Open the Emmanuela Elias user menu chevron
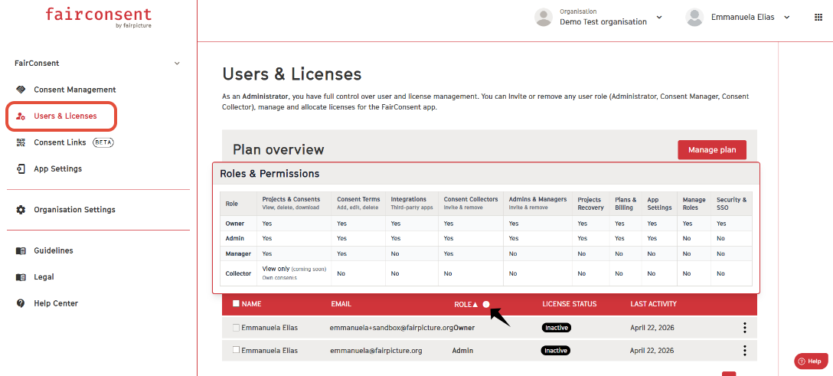 pyautogui.click(x=787, y=17)
